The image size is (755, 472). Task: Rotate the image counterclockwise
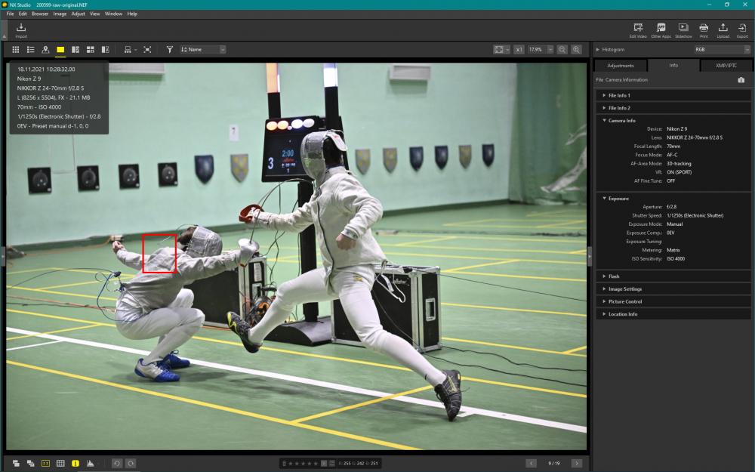tap(116, 464)
